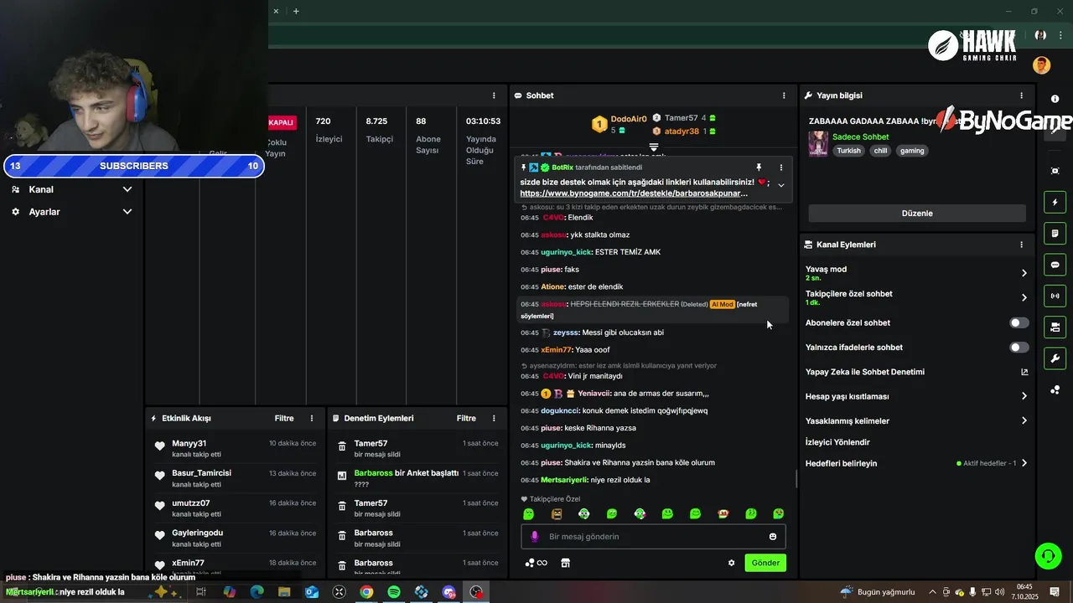Open popout icon for Yapay Zeka Sohbet Denetimi

pyautogui.click(x=1024, y=372)
